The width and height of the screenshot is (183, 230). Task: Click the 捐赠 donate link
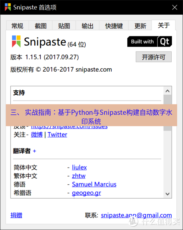point(16,215)
